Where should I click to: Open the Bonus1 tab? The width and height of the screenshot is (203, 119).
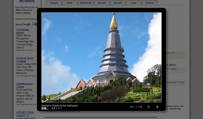(101, 3)
